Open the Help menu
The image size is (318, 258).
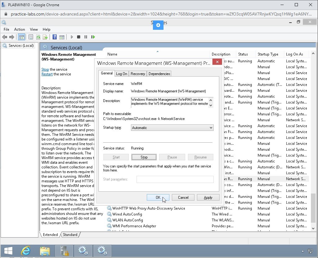click(x=46, y=29)
